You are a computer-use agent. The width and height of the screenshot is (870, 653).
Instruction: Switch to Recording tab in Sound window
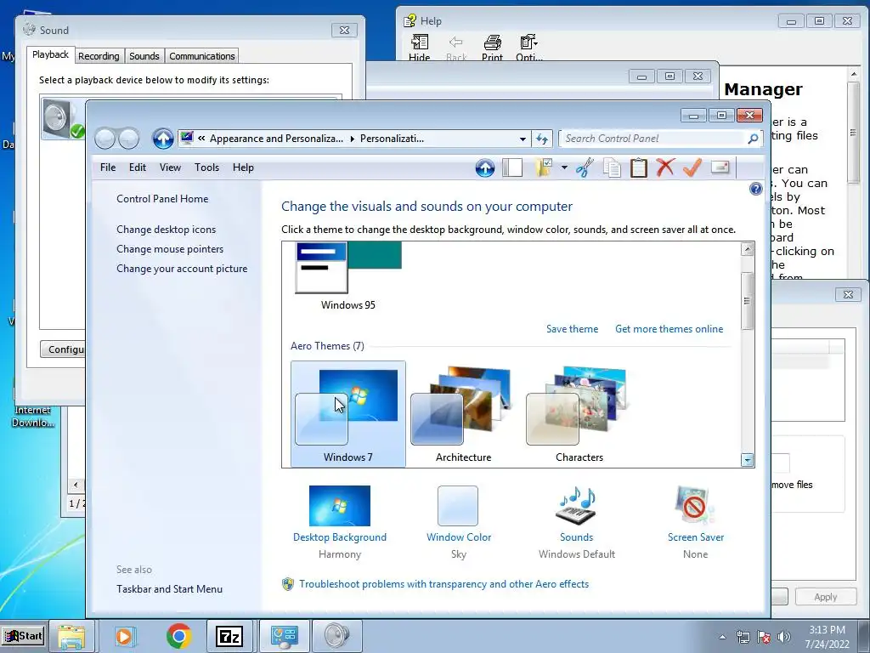pos(99,56)
